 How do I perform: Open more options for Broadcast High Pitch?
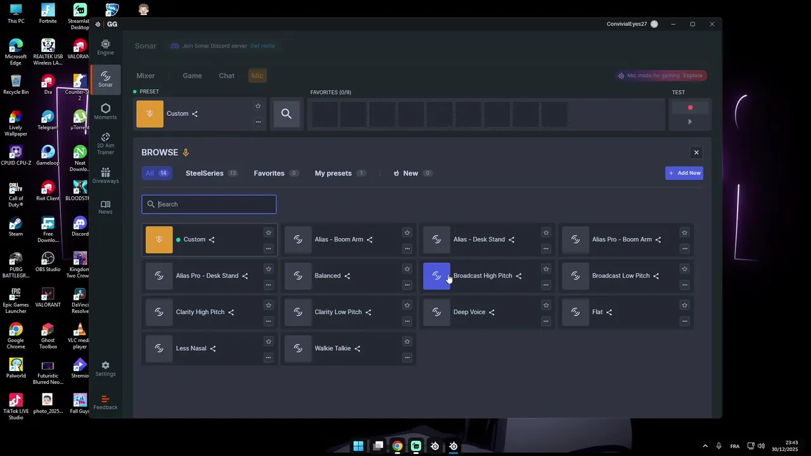[x=546, y=284]
